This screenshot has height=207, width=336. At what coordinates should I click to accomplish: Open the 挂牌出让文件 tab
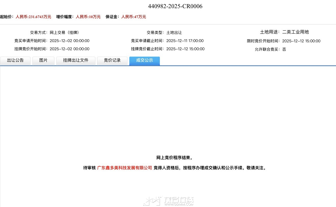point(76,60)
